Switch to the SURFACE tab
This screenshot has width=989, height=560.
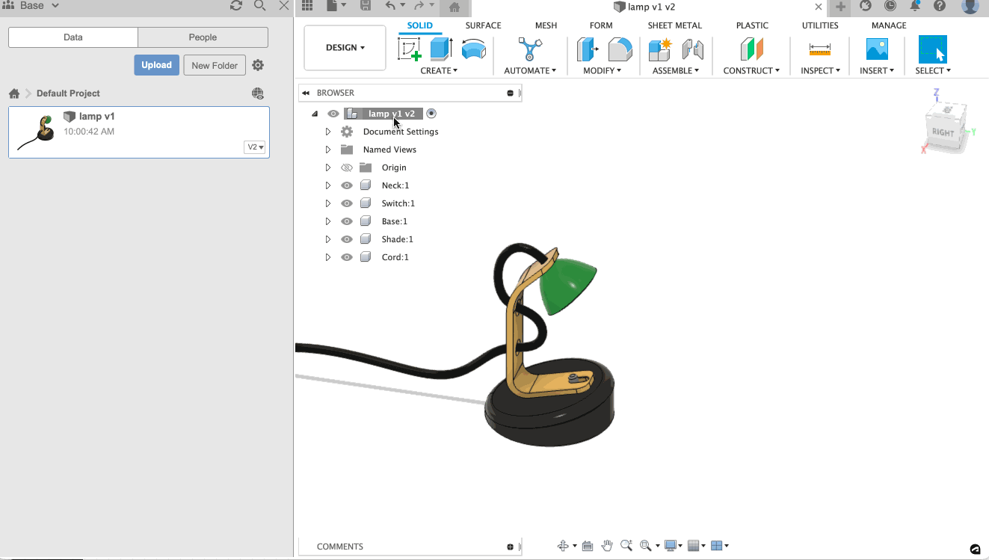pos(483,25)
